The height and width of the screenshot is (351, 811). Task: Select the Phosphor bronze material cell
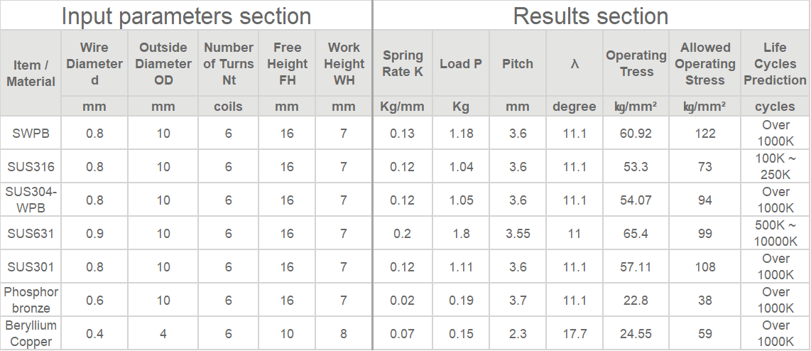tap(31, 301)
